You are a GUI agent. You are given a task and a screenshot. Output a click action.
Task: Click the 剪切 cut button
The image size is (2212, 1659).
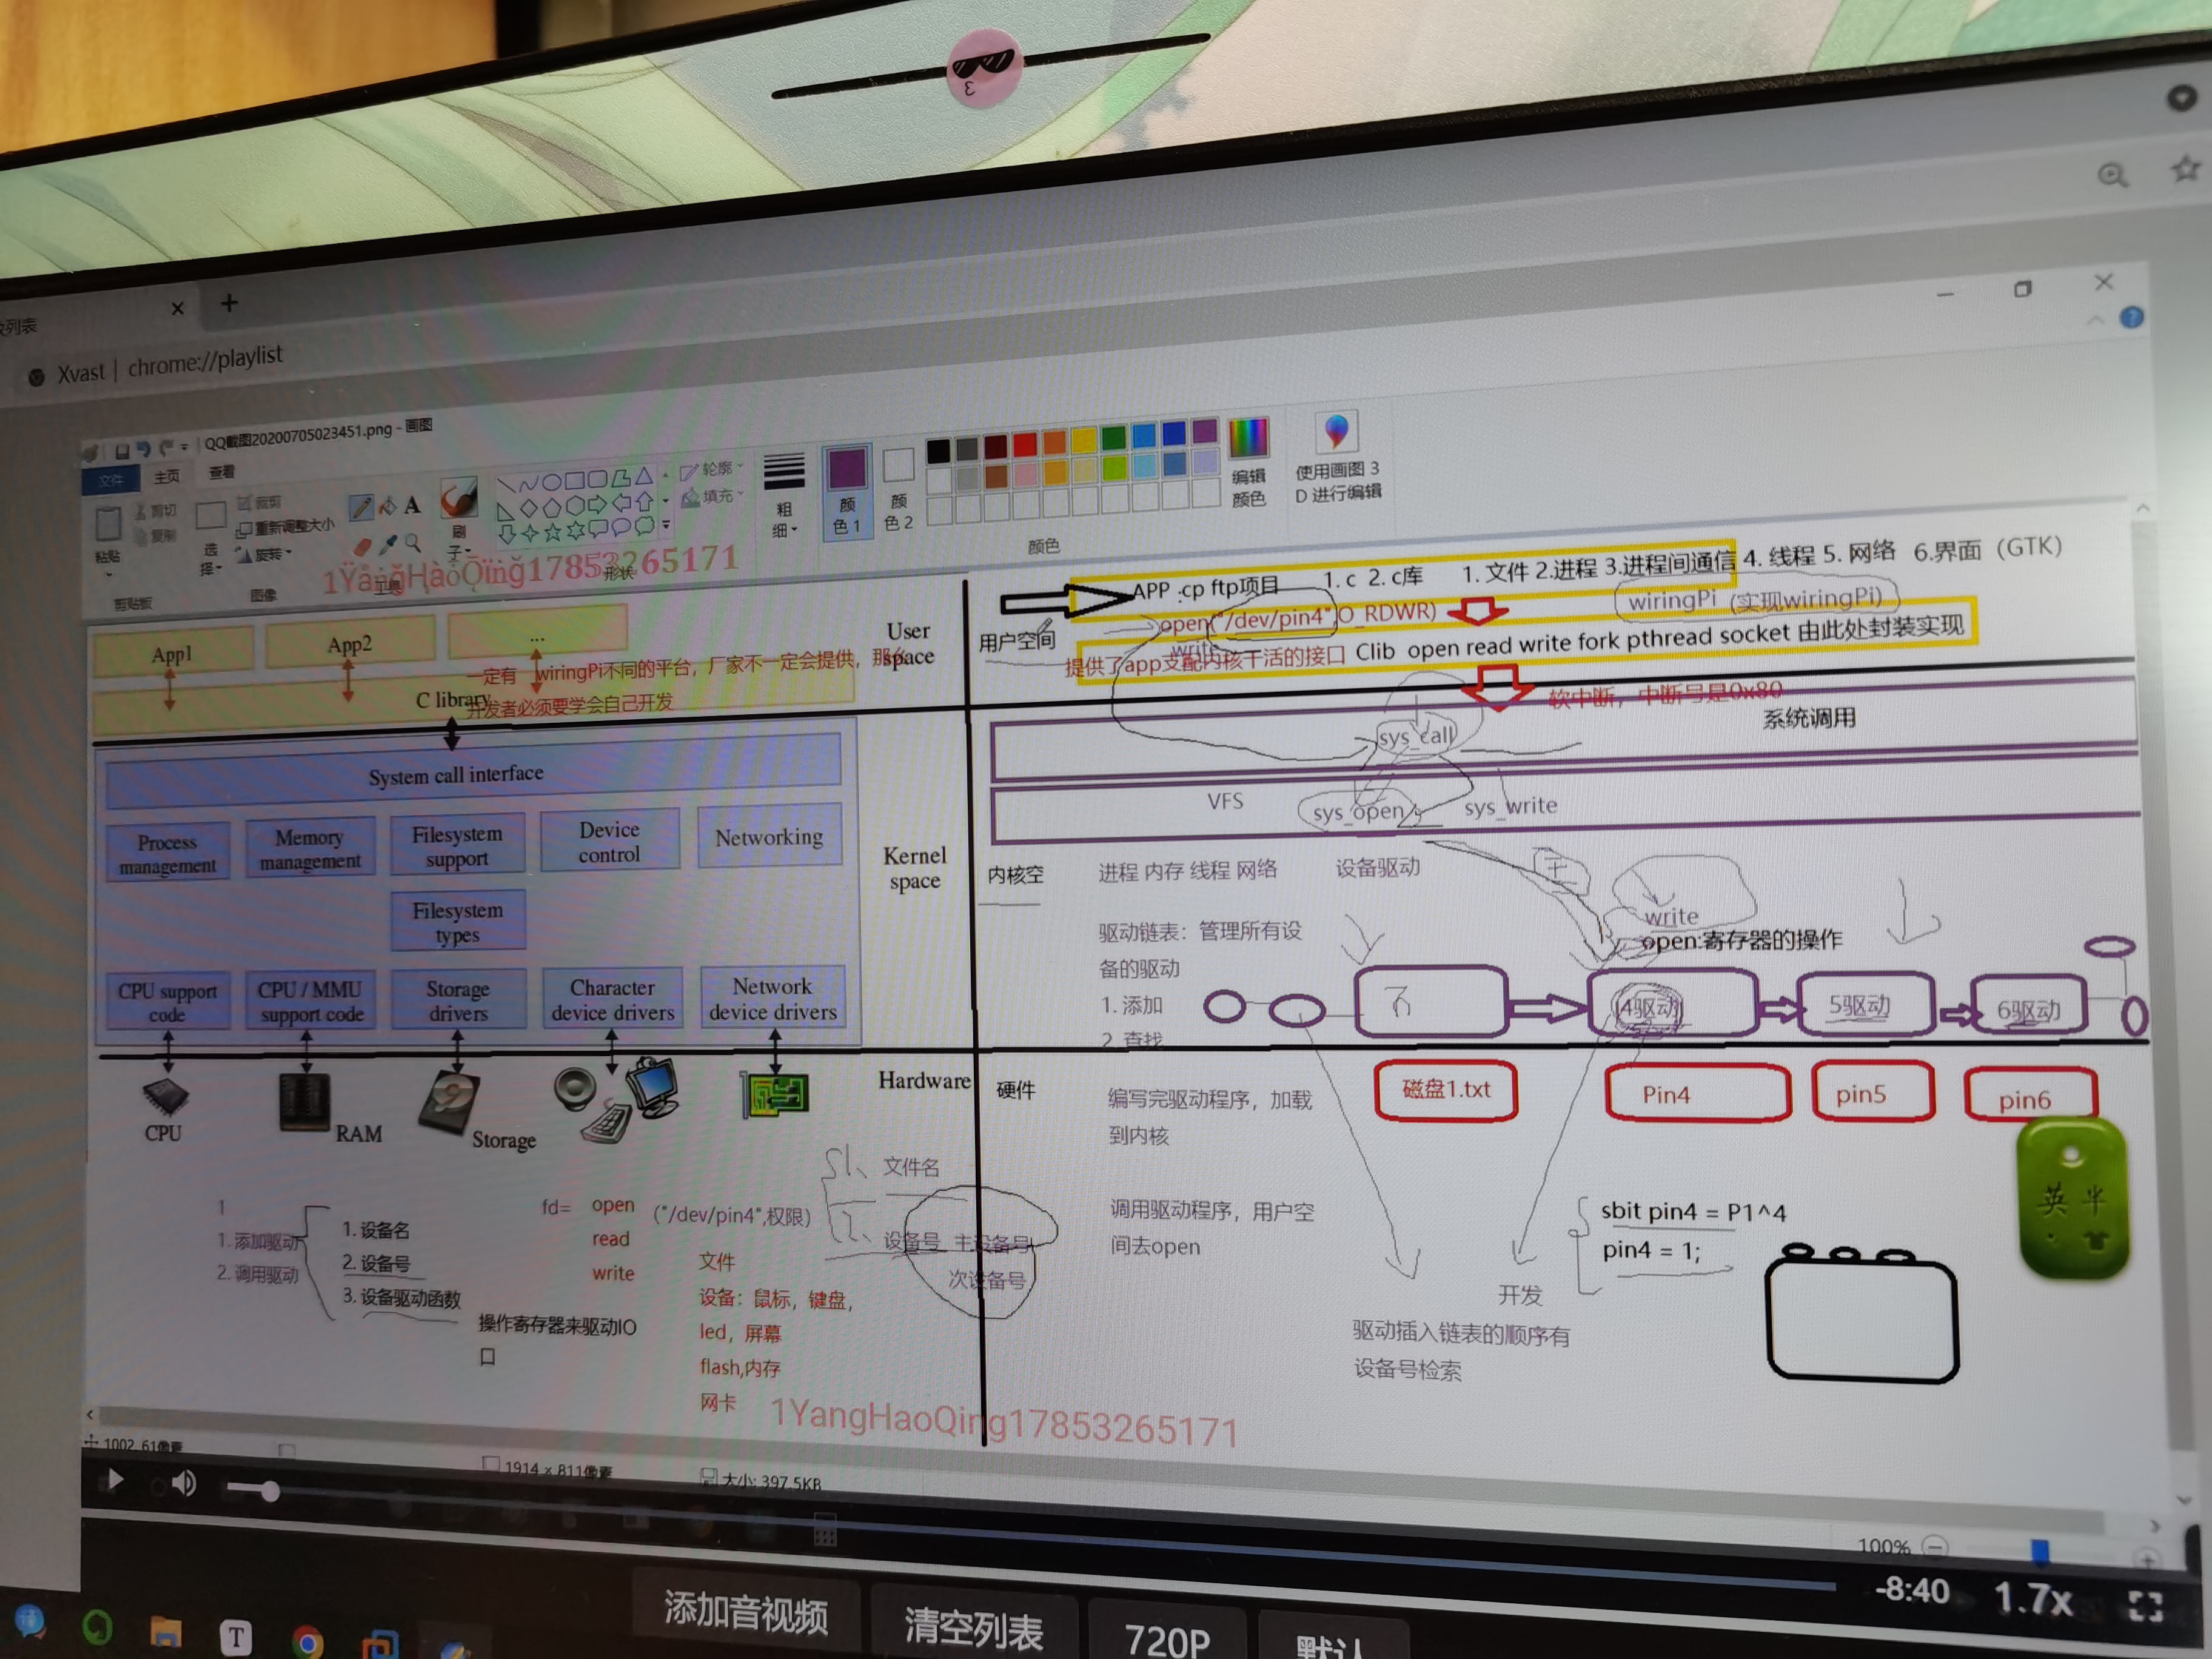(156, 512)
